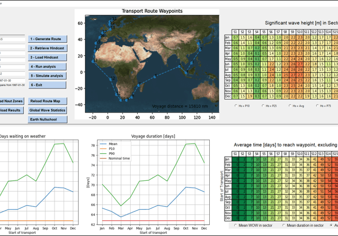338x236 pixels.
Task: Click S7 column header in average time table
Action: (x=278, y=154)
